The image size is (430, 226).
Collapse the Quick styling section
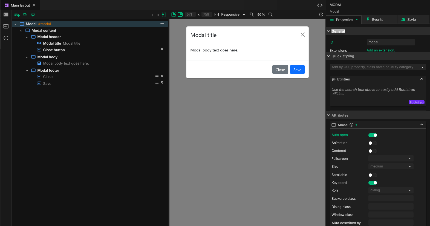click(328, 56)
